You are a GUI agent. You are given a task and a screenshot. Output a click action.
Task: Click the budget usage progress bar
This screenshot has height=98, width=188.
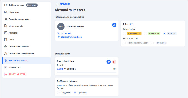coord(87,72)
